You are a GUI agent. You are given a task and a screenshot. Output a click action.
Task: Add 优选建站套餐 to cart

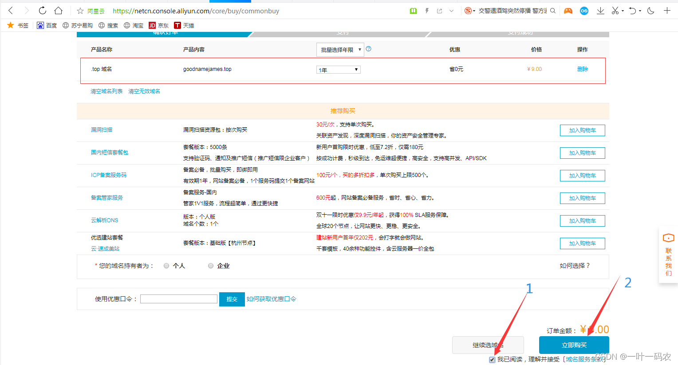[x=583, y=243]
